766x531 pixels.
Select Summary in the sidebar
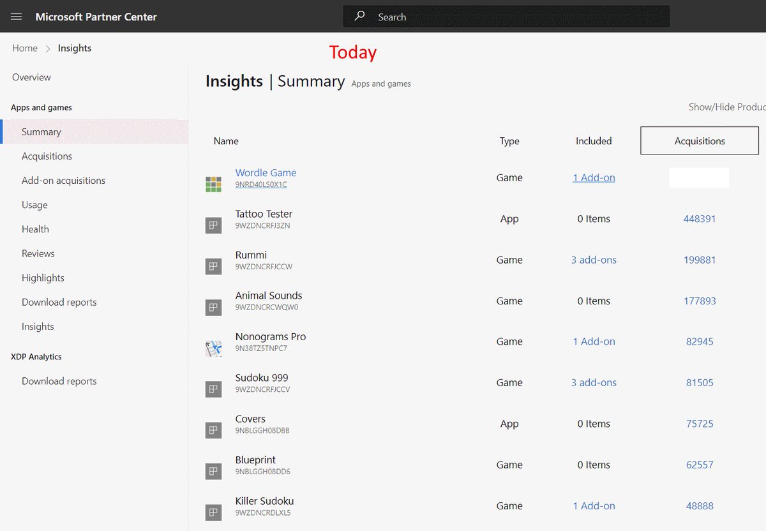click(94, 131)
